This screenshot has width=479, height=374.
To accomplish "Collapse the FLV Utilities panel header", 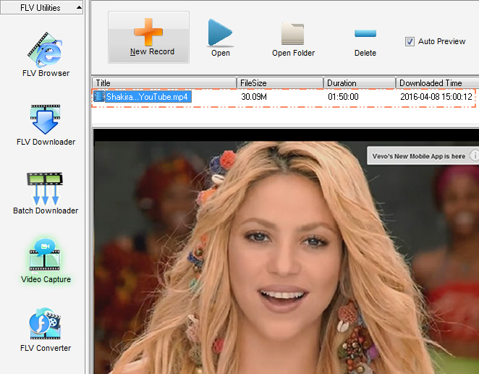I will (41, 8).
